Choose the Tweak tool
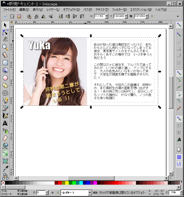The image size is (184, 197). (5, 40)
